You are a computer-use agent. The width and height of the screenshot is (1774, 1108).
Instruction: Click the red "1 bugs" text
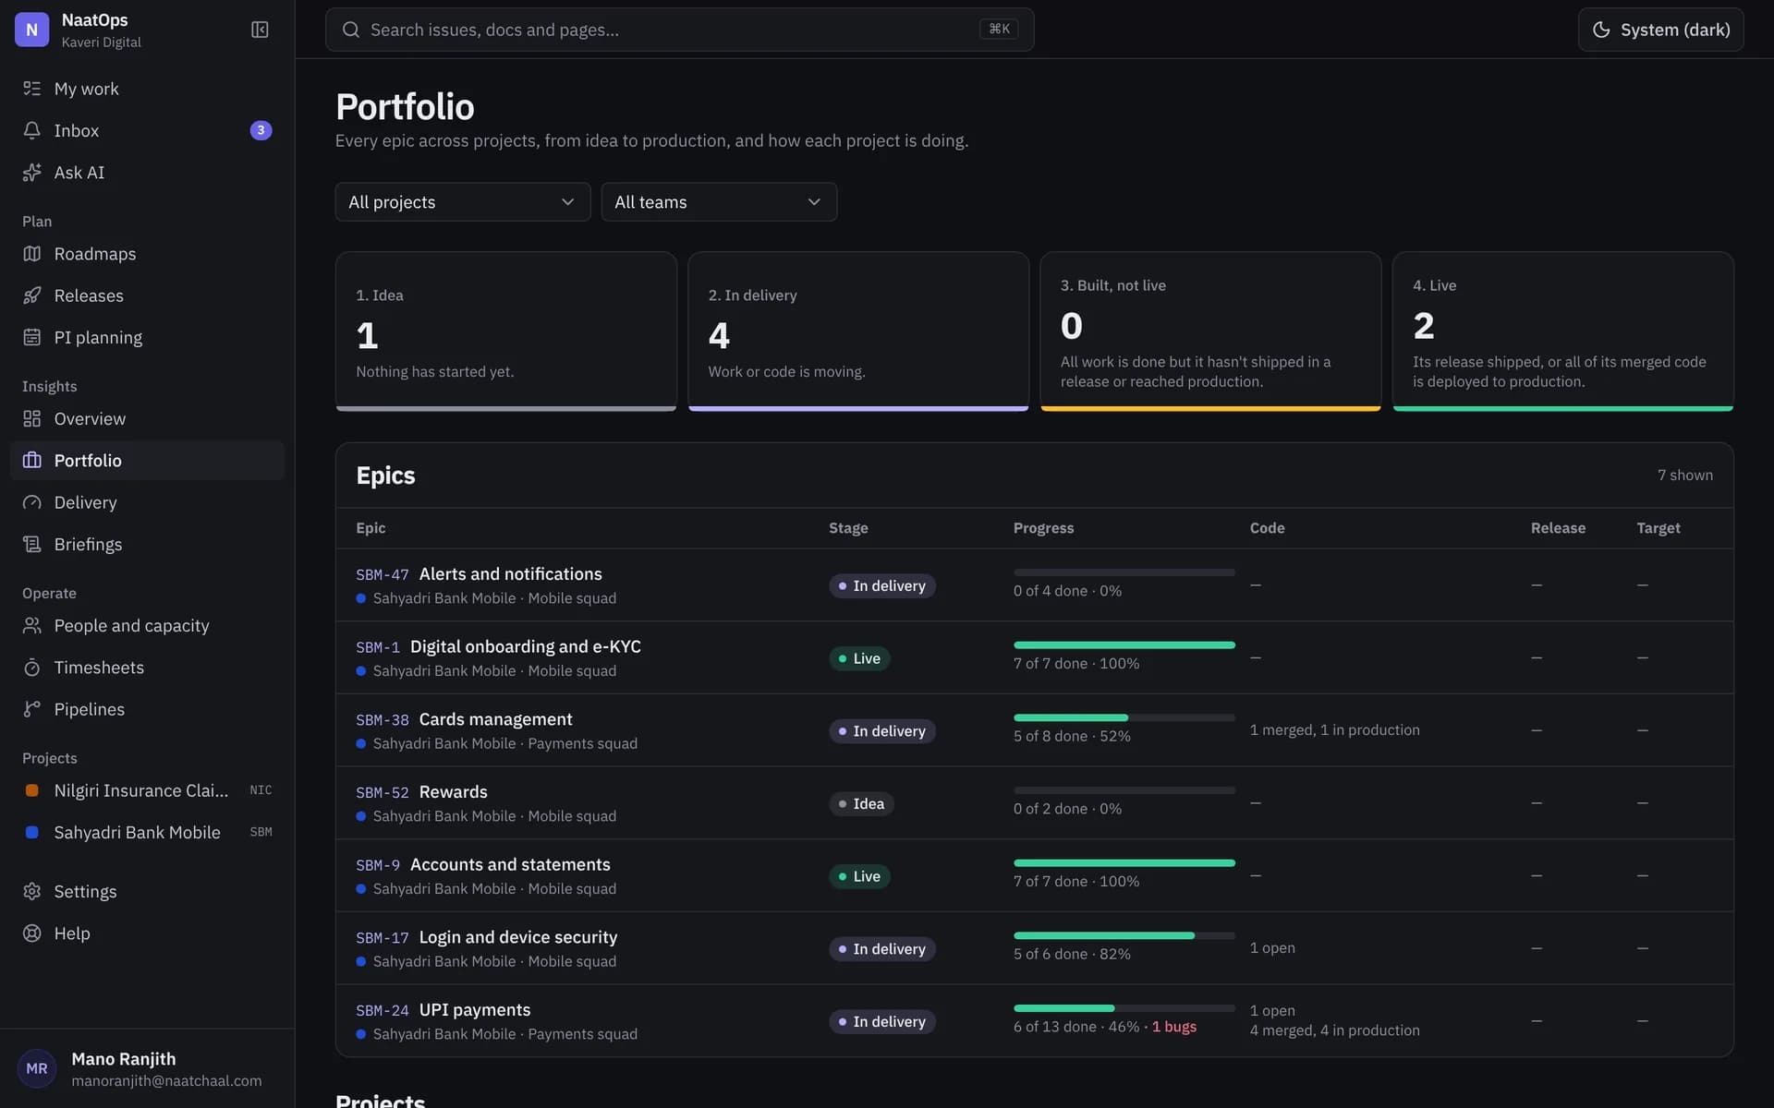pos(1173,1027)
